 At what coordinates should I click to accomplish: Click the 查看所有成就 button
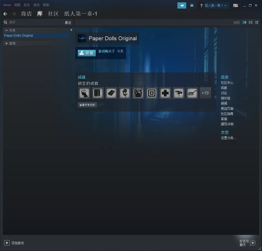87,105
